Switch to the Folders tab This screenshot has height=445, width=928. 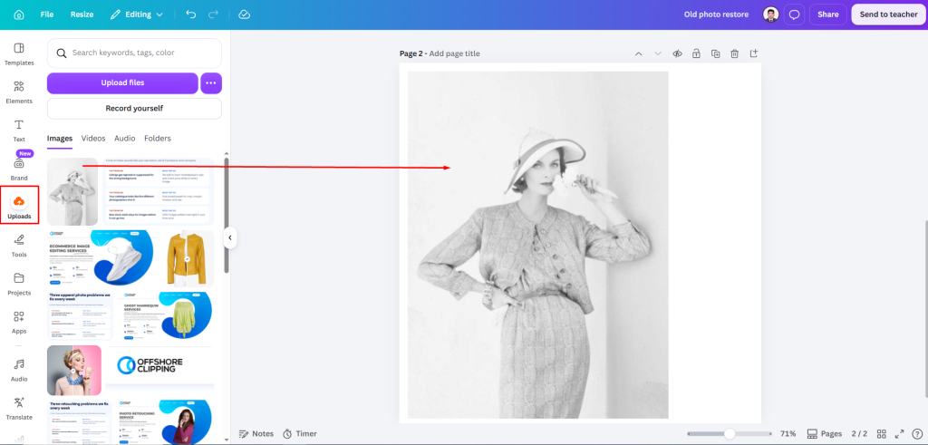(158, 139)
